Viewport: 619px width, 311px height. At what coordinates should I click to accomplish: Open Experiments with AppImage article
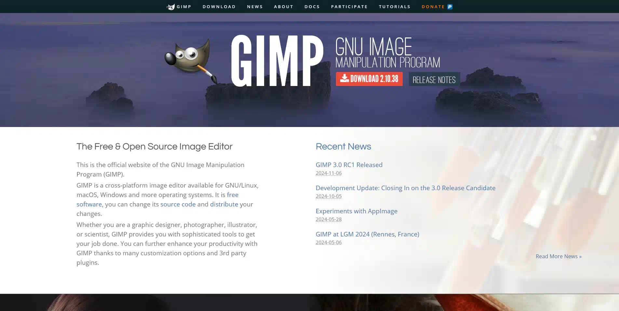(357, 211)
